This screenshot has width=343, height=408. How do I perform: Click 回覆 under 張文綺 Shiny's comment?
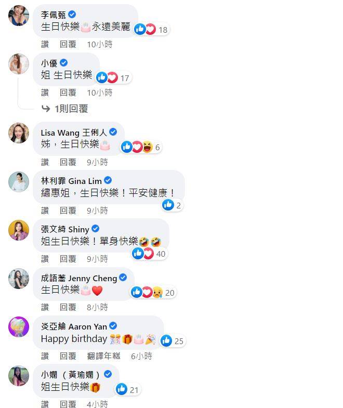click(68, 259)
